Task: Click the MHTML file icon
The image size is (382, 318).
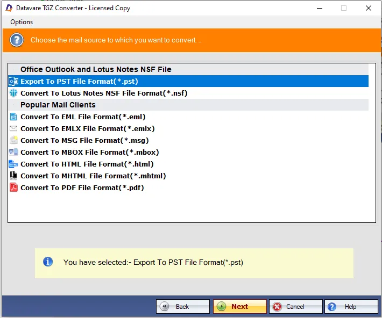Action: (x=13, y=176)
